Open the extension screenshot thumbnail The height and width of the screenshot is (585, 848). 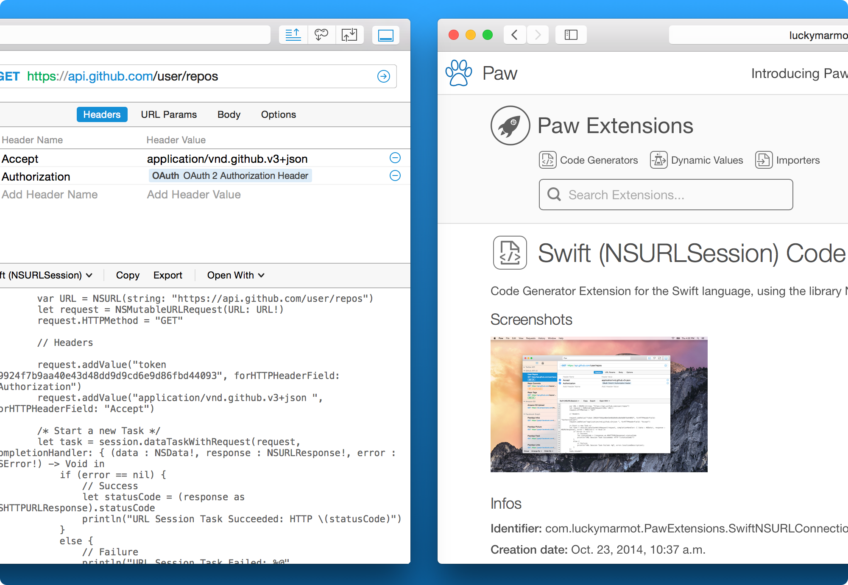pos(599,404)
